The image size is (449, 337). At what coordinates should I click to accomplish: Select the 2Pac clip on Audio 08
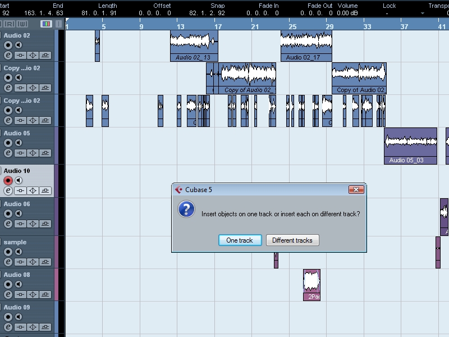pos(312,285)
